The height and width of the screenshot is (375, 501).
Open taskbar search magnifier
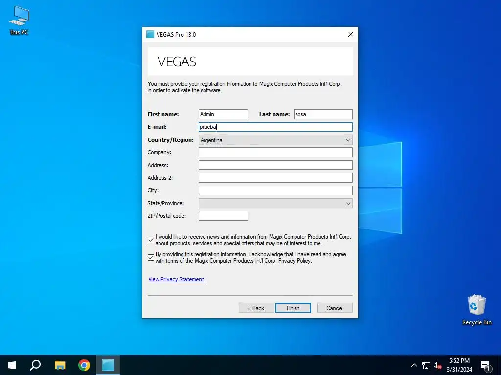point(35,365)
